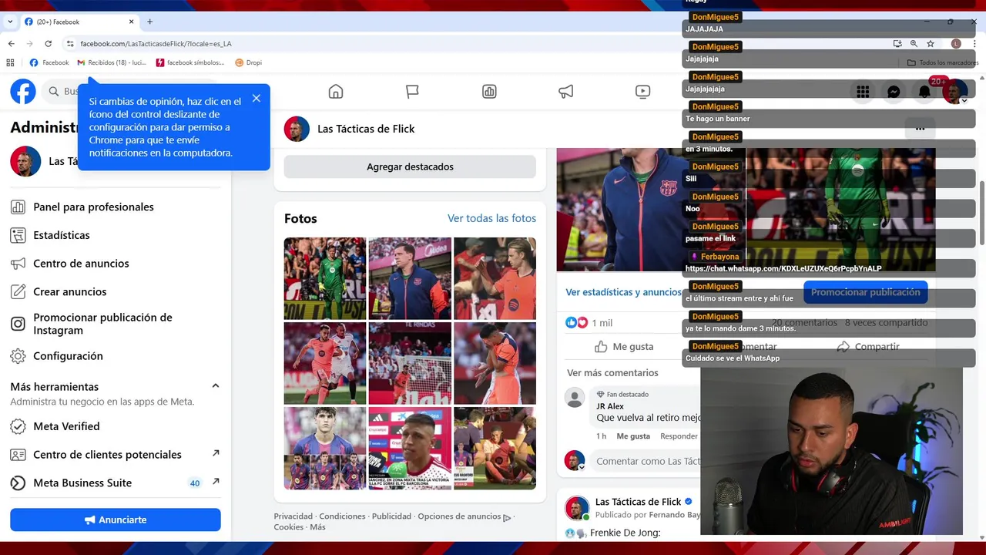This screenshot has height=555, width=986.
Task: Go to the Facebook Home icon
Action: point(336,92)
